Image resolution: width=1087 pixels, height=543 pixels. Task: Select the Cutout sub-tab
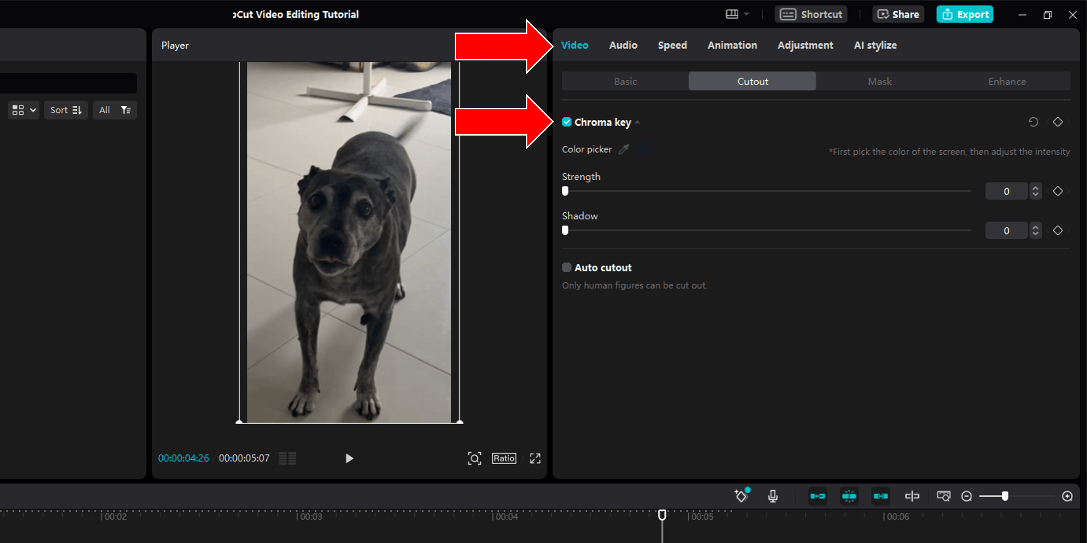click(752, 81)
